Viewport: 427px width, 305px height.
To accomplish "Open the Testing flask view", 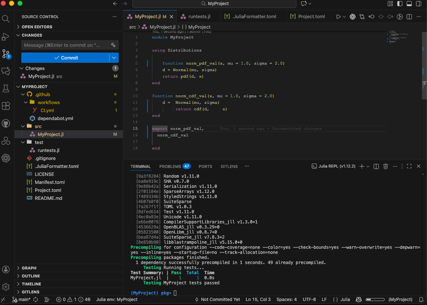I will [6, 88].
